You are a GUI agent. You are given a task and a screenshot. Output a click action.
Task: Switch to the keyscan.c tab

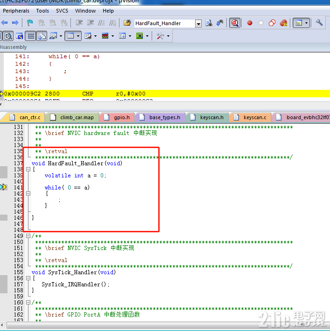tap(250, 117)
